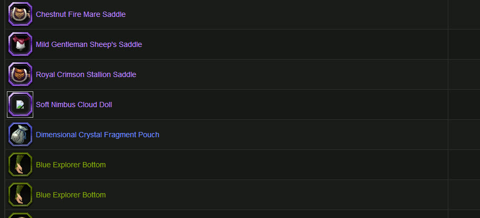
Task: Visit the Soft Nimbus Cloud Doll link
Action: click(x=74, y=105)
